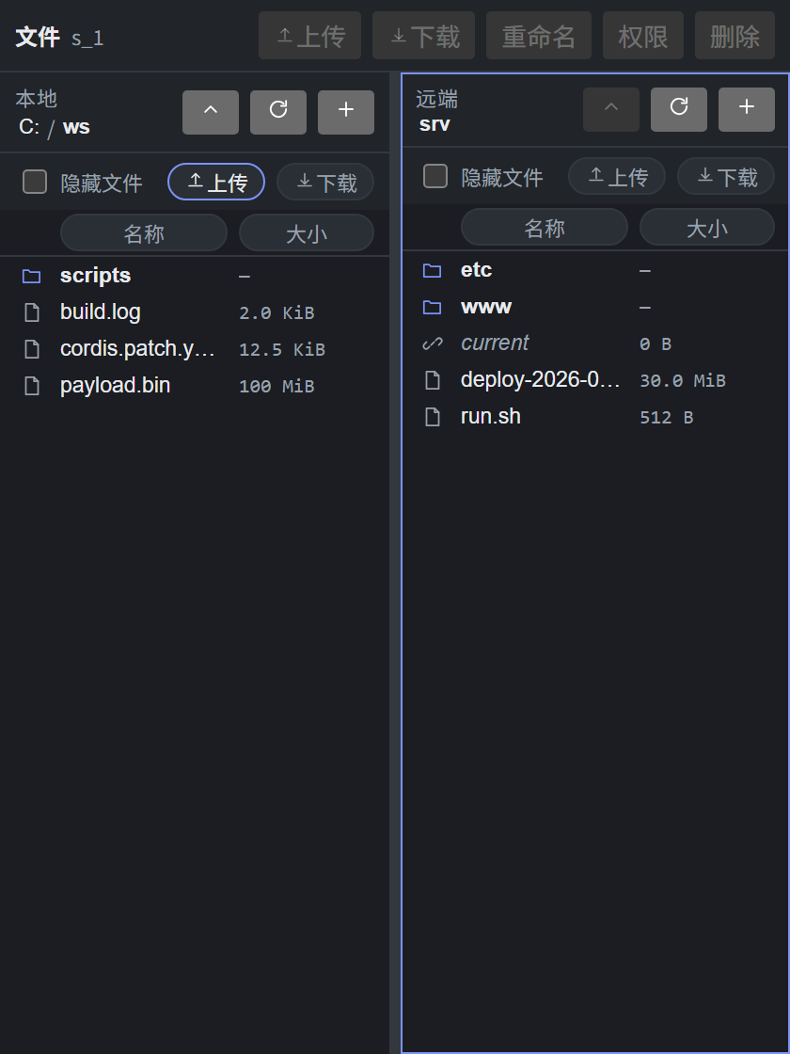Screen dimensions: 790x1054
Task: Click the 100 MiB size value
Action: pyautogui.click(x=276, y=386)
